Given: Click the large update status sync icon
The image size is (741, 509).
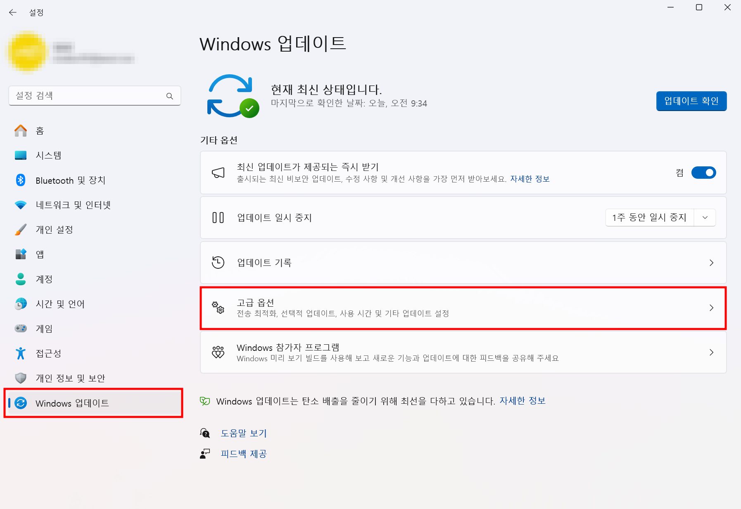Looking at the screenshot, I should coord(233,96).
